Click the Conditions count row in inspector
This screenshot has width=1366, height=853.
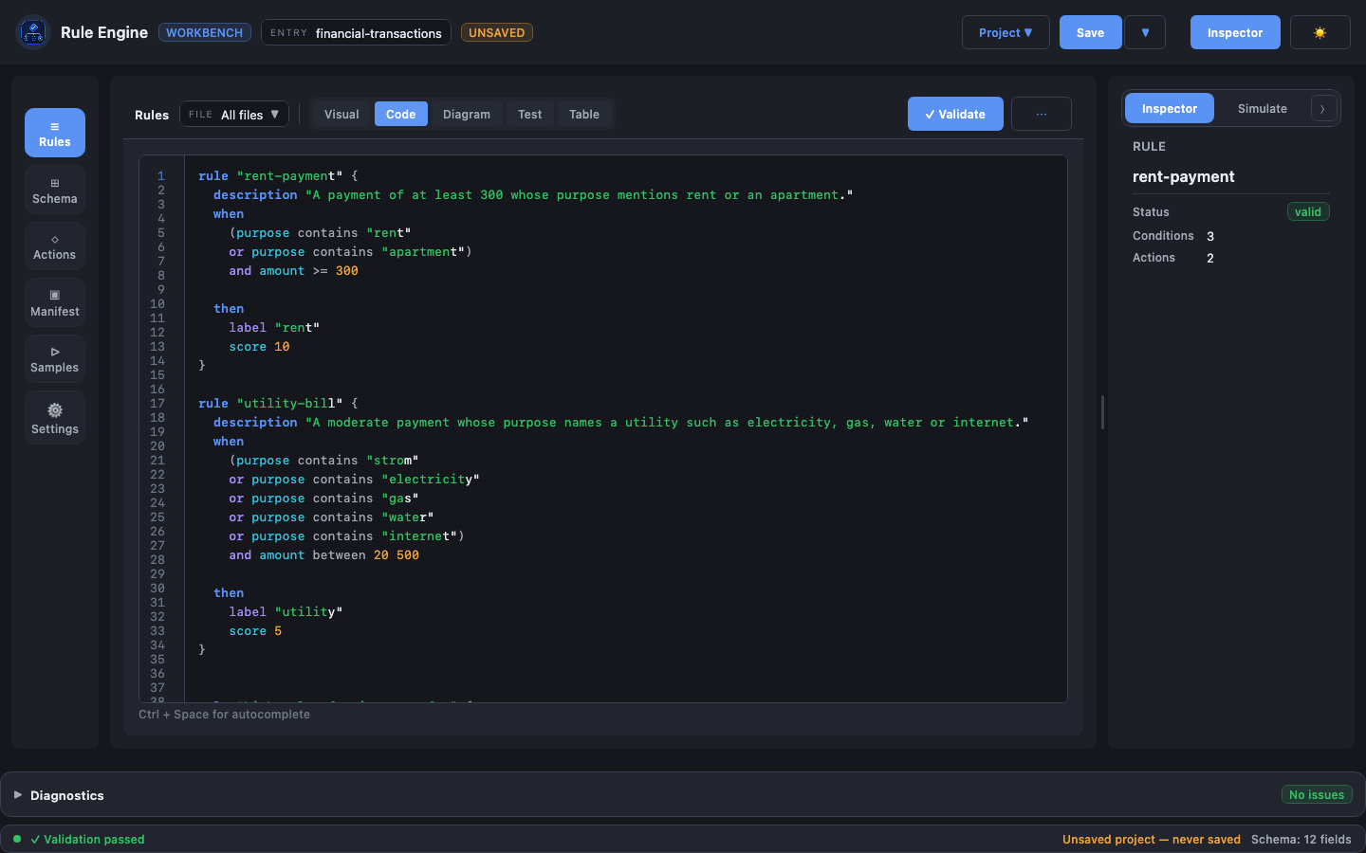click(1231, 236)
